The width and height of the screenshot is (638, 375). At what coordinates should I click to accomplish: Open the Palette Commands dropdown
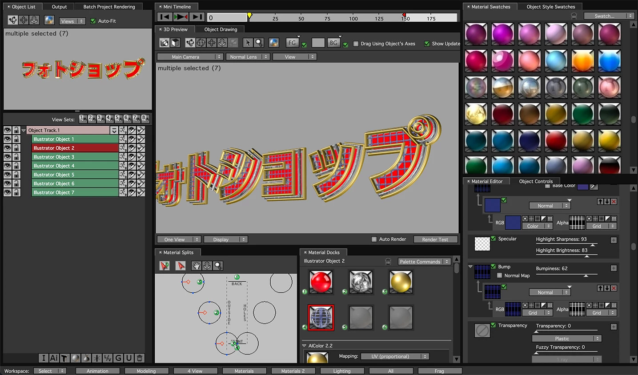424,262
